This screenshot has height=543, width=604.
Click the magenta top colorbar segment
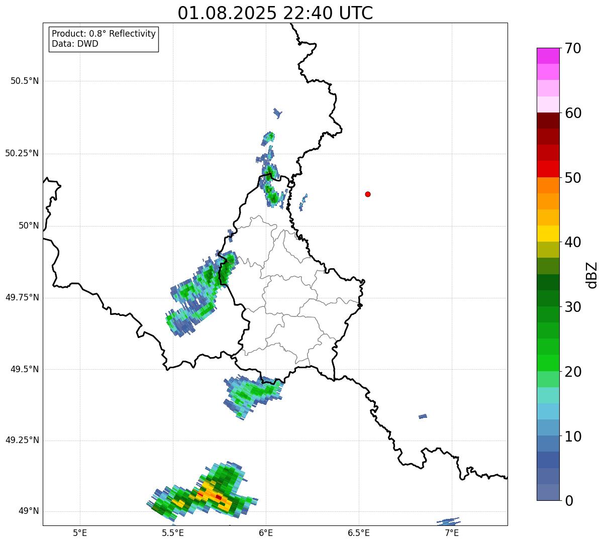(x=548, y=56)
